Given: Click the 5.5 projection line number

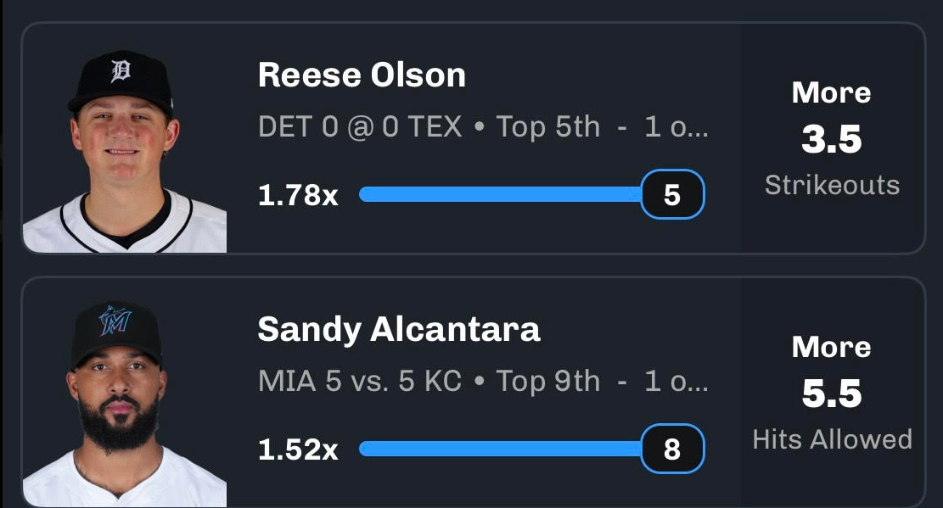Looking at the screenshot, I should point(832,394).
